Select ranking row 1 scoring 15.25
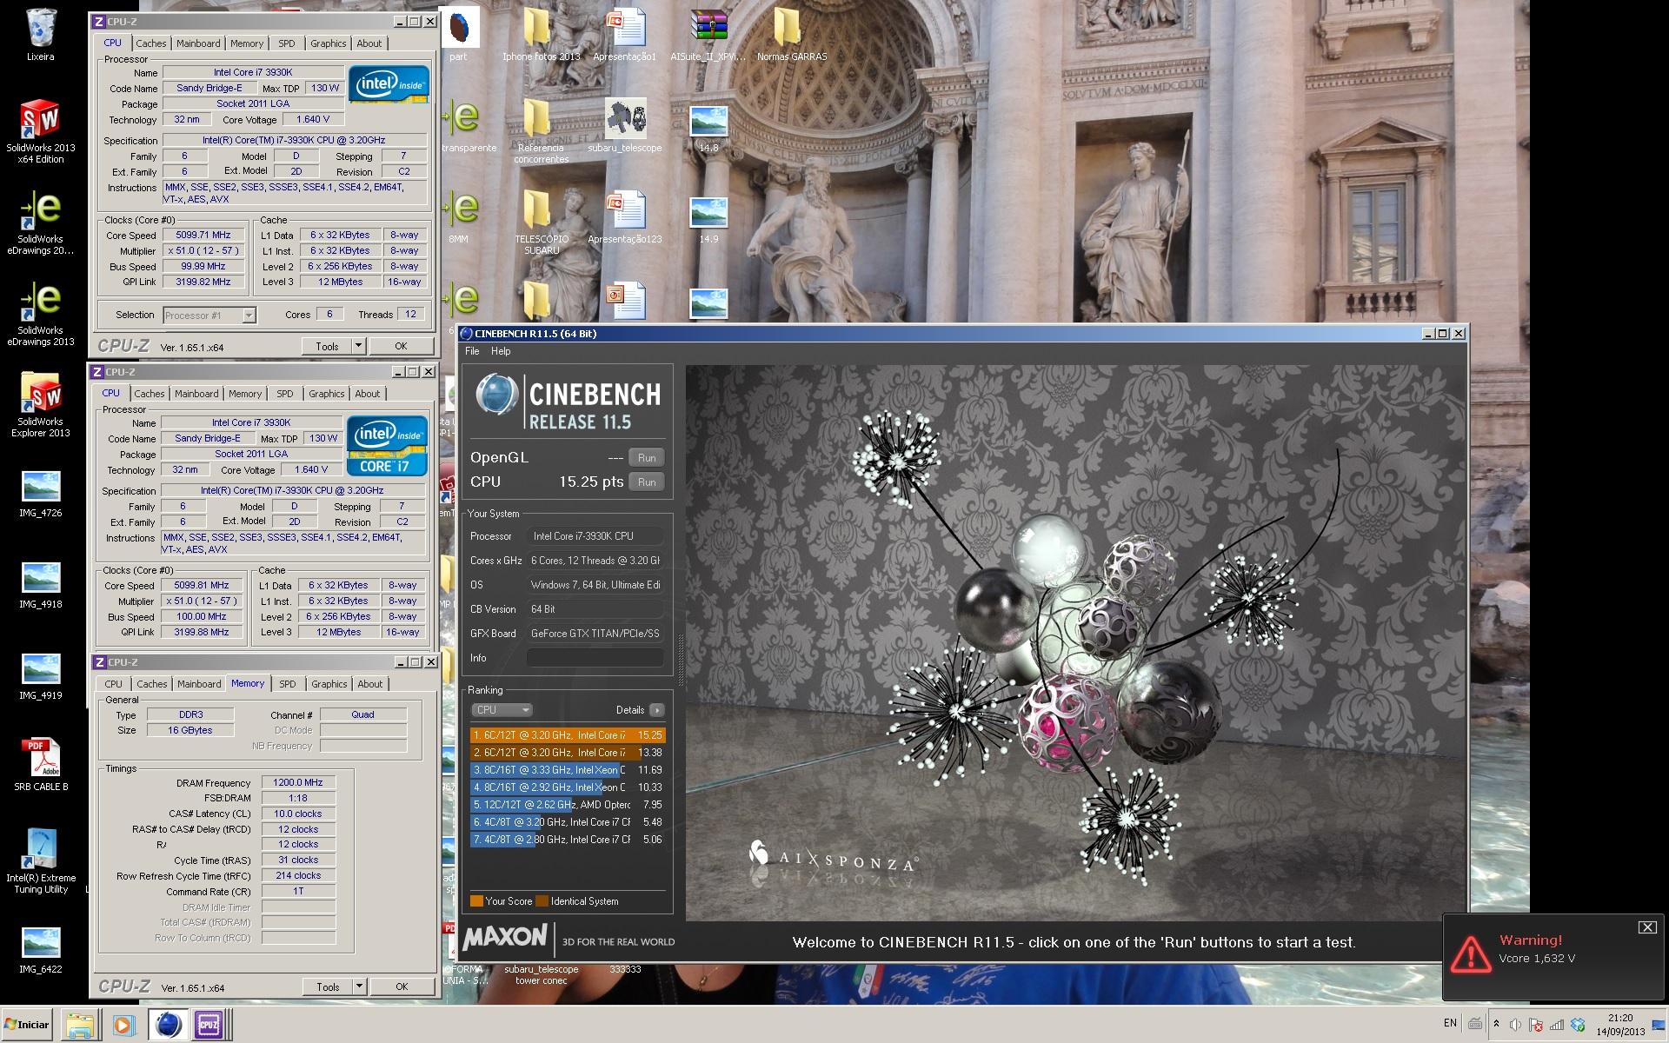Viewport: 1669px width, 1043px height. (568, 735)
